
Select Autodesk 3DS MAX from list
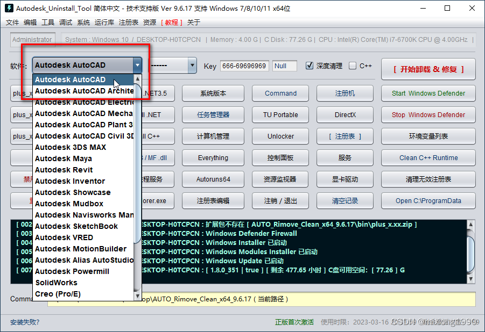click(x=71, y=147)
